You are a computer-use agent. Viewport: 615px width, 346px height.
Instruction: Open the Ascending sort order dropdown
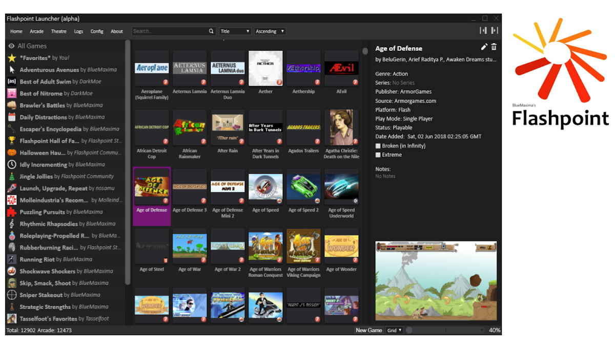point(270,31)
